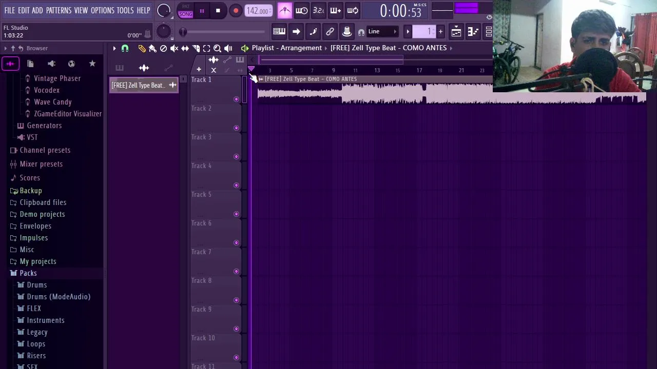Select the Slice tool

pyautogui.click(x=196, y=48)
